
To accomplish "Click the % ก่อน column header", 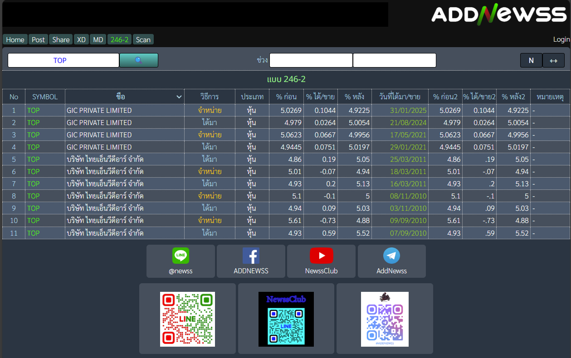I will 287,97.
